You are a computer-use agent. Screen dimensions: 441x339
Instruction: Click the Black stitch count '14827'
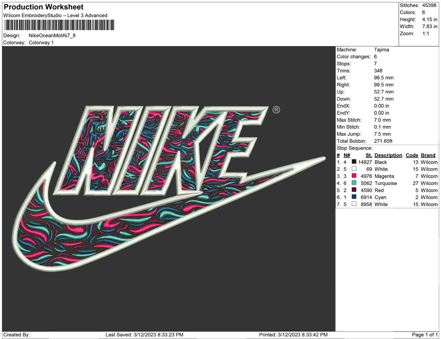pos(365,162)
